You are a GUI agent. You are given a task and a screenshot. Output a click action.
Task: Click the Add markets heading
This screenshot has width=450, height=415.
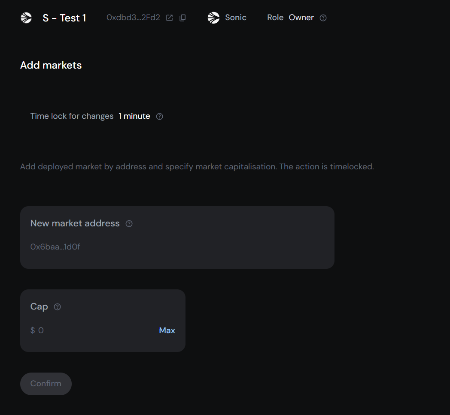click(51, 65)
